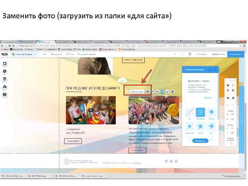This screenshot has height=186, width=248.
Task: Choose the selected spin animation tile
Action: coord(200,113)
